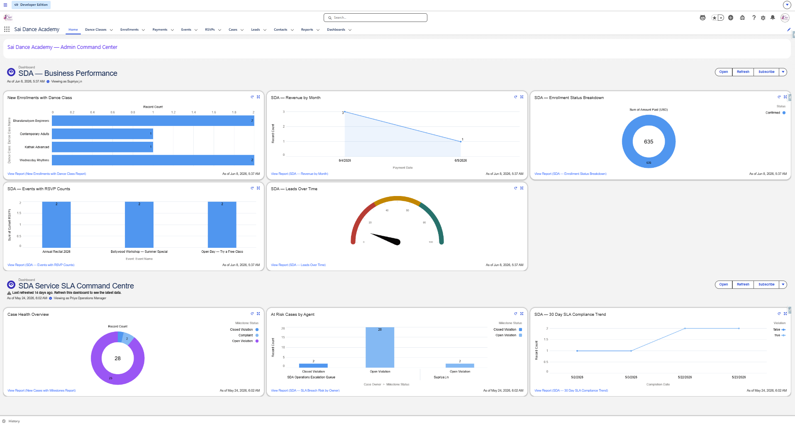Screen dimensions: 795x426
Task: Open the Setup gear icon
Action: click(x=763, y=18)
